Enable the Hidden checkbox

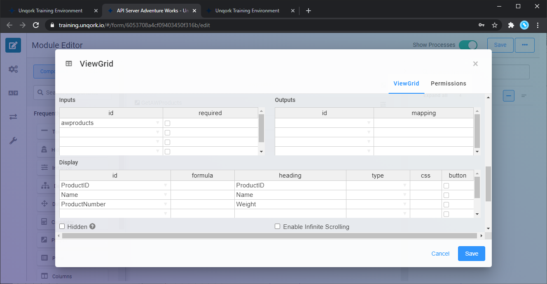(x=62, y=226)
